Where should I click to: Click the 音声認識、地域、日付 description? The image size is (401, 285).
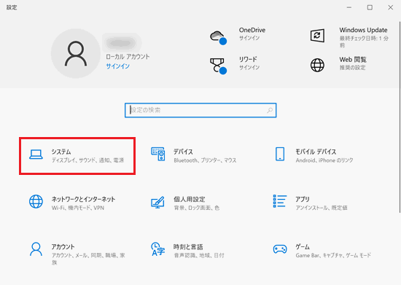point(199,255)
